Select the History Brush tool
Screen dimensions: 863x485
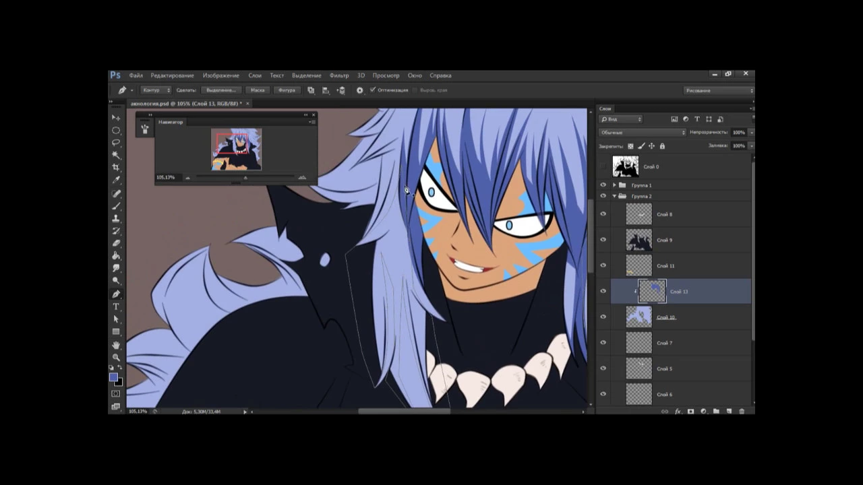click(116, 231)
